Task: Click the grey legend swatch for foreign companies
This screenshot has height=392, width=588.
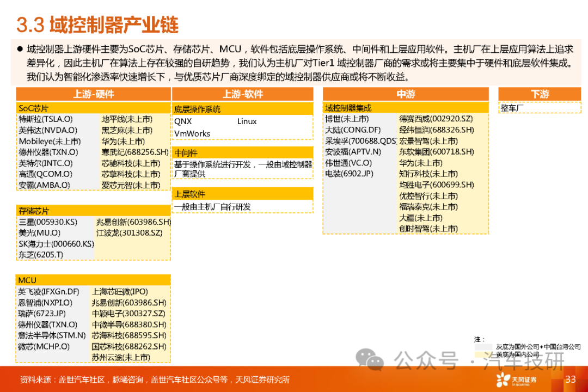Action: 483,347
